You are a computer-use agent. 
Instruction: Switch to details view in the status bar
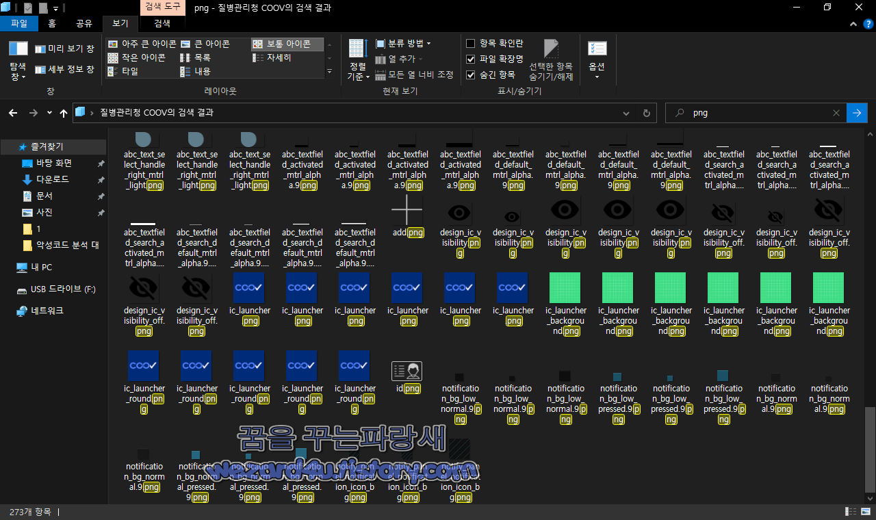tap(851, 512)
